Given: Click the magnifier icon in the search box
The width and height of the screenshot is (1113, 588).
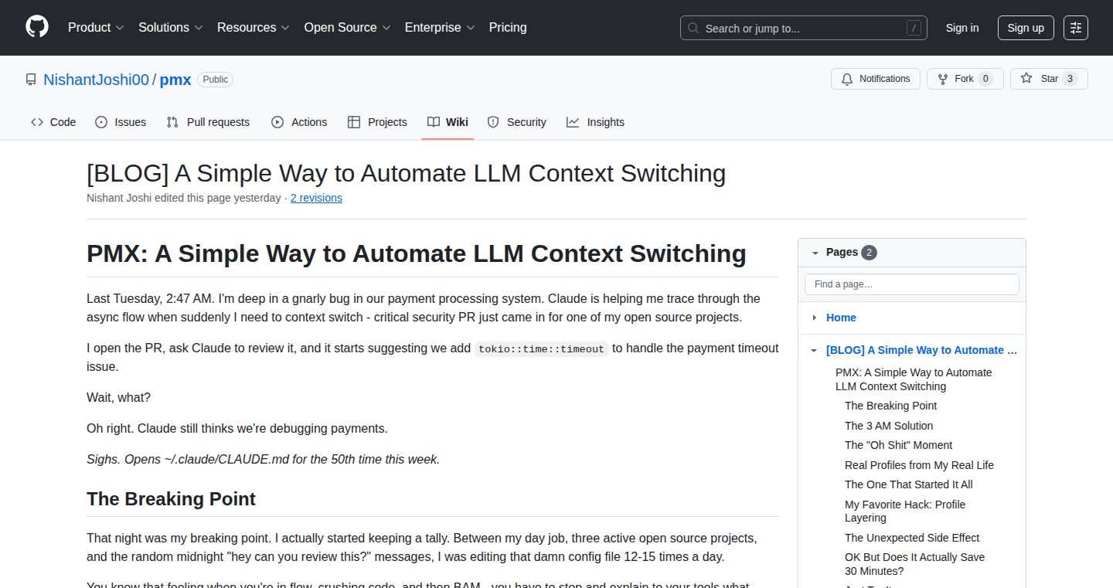Looking at the screenshot, I should click(x=693, y=29).
